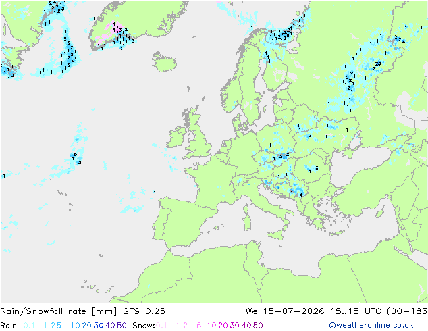Click the island of Crete
The height and width of the screenshot is (331, 428).
pos(338,234)
